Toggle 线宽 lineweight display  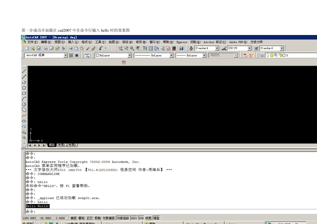click(148, 218)
